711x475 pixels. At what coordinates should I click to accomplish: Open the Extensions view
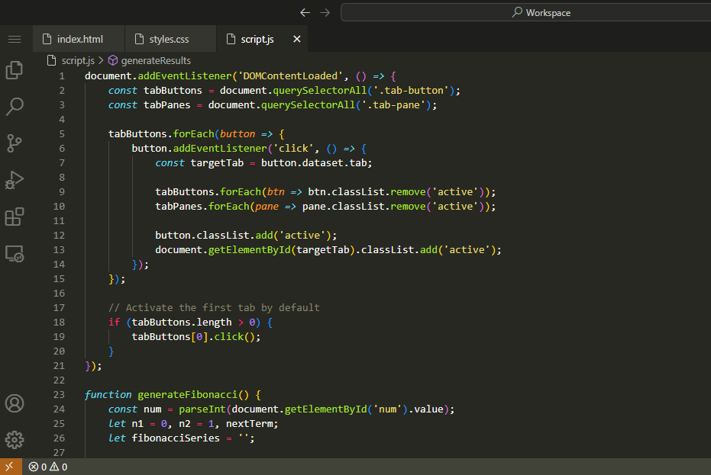pos(15,217)
